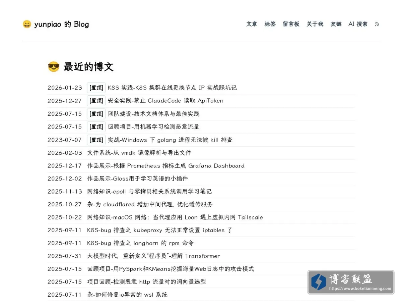Viewport: 402px width, 302px height.
Task: Open post about Loon 遇上虚拟内网 Tailscale
Action: click(175, 217)
